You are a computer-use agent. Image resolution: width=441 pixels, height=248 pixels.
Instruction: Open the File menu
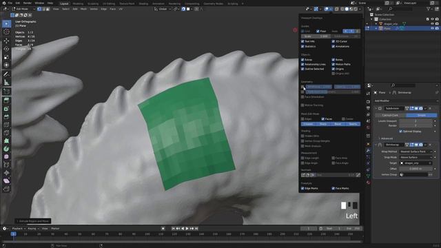pos(10,3)
